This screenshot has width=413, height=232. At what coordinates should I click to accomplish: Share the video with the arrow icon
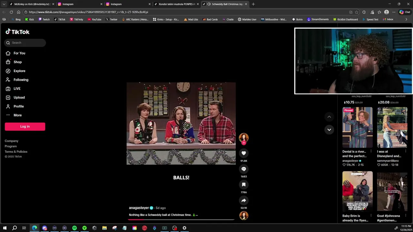click(x=244, y=200)
